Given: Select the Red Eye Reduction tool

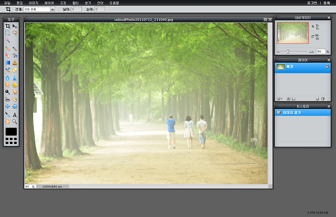Looking at the screenshot, I should tap(7, 100).
